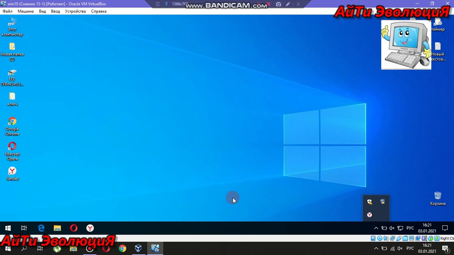The image size is (454, 255).
Task: Open the guest clock showing 16:21
Action: pos(427,228)
